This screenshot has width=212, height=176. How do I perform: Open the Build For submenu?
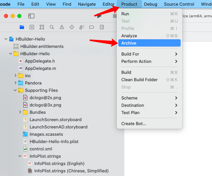[149, 54]
